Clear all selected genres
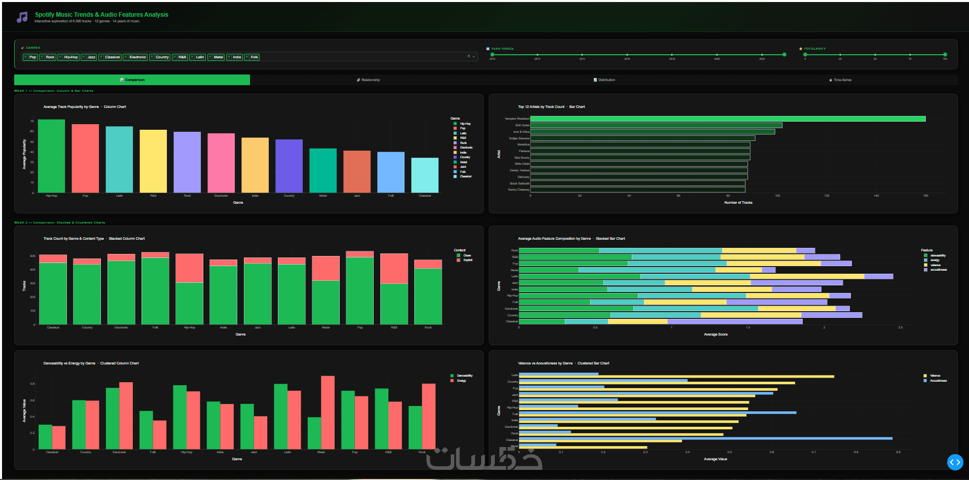969x480 pixels. 469,56
